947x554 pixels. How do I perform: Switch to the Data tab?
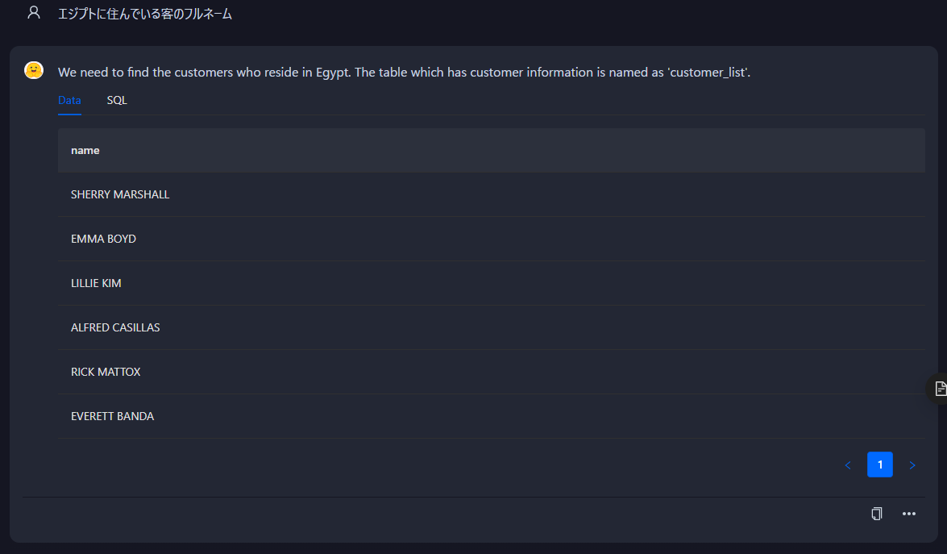(69, 101)
